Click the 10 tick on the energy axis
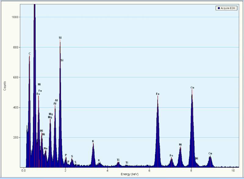 233,170
